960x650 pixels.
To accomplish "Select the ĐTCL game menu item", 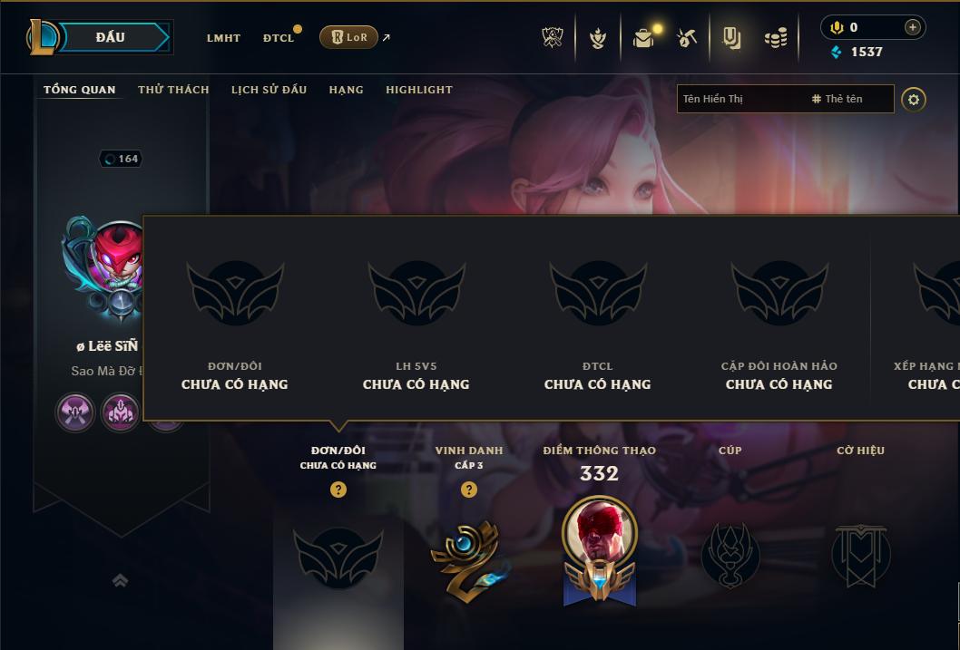I will coord(279,38).
